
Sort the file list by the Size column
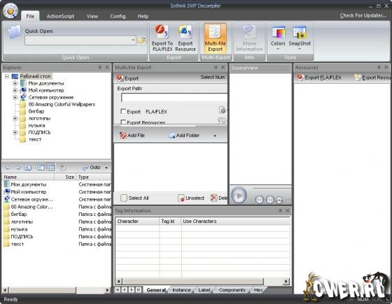[66, 177]
